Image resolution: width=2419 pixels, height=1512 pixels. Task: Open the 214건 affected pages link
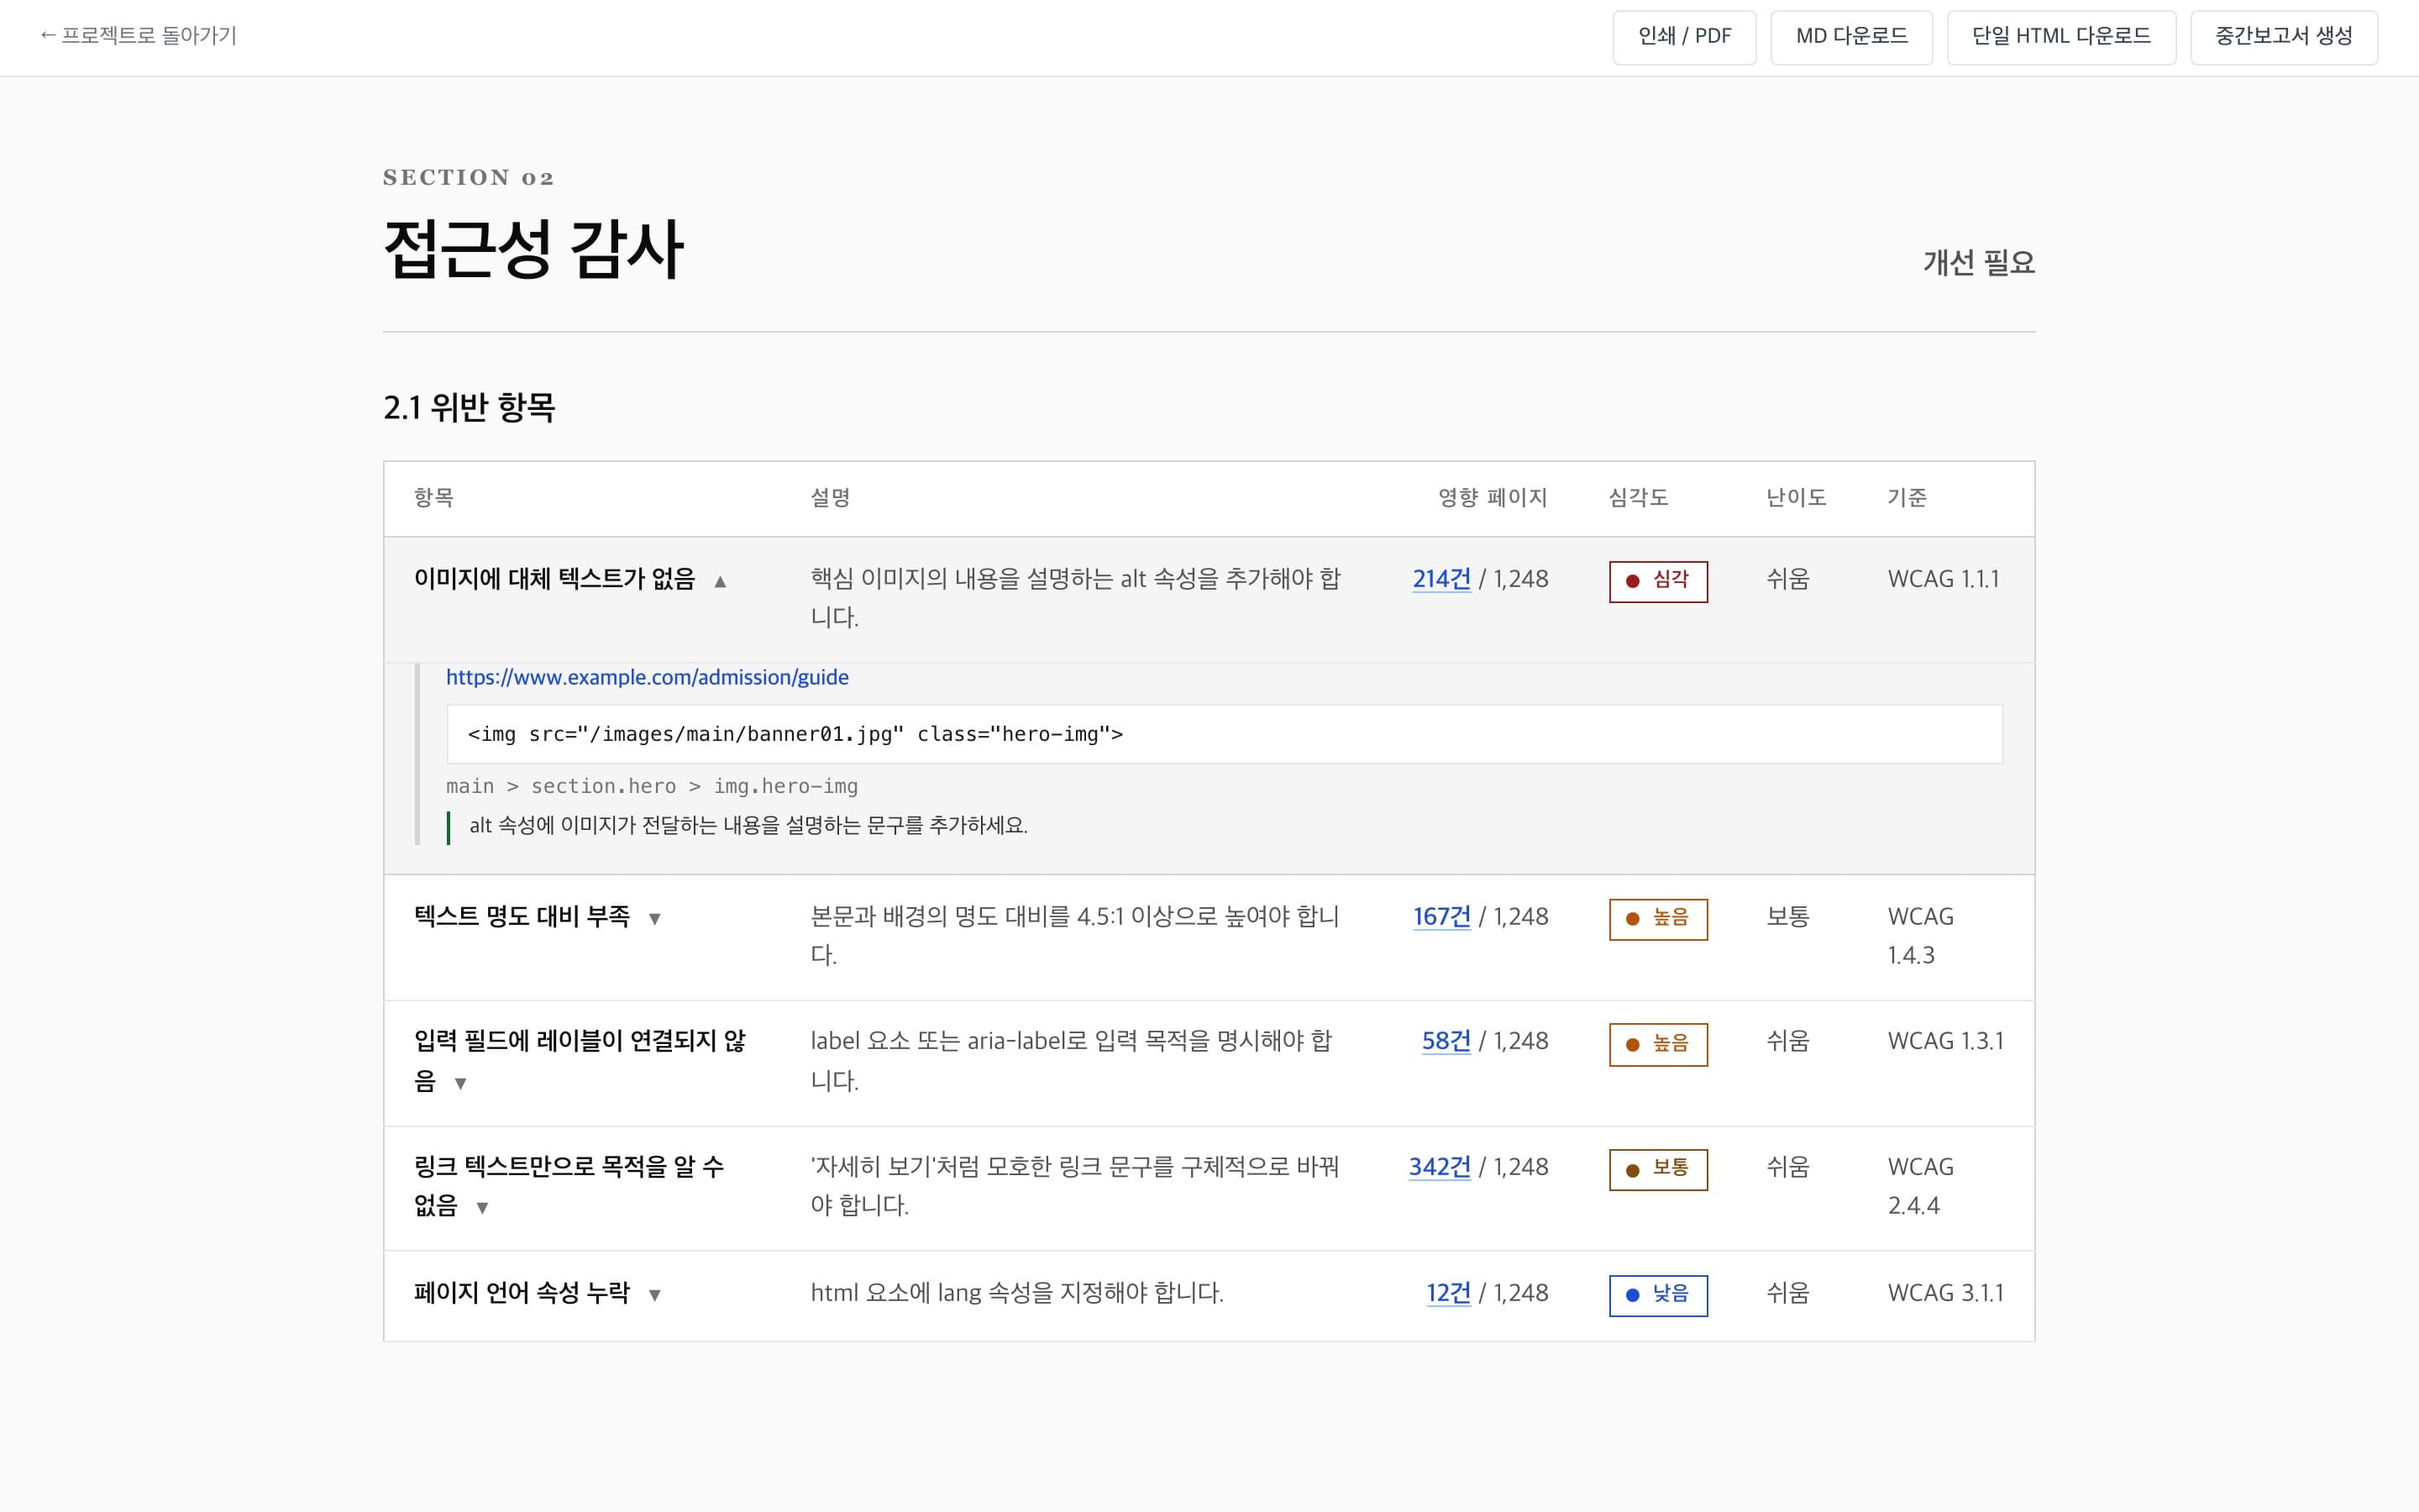point(1441,579)
